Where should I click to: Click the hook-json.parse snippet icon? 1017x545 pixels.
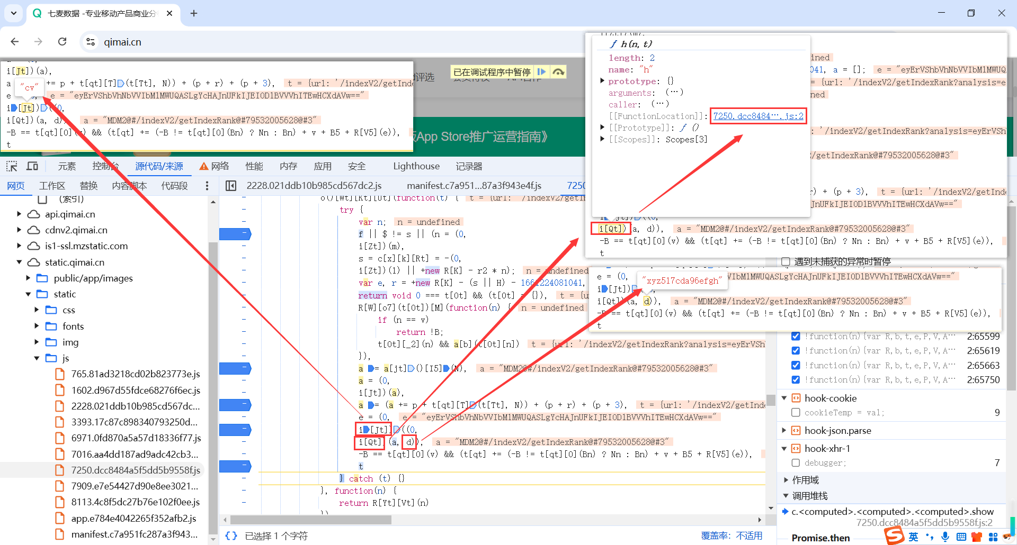coord(796,430)
